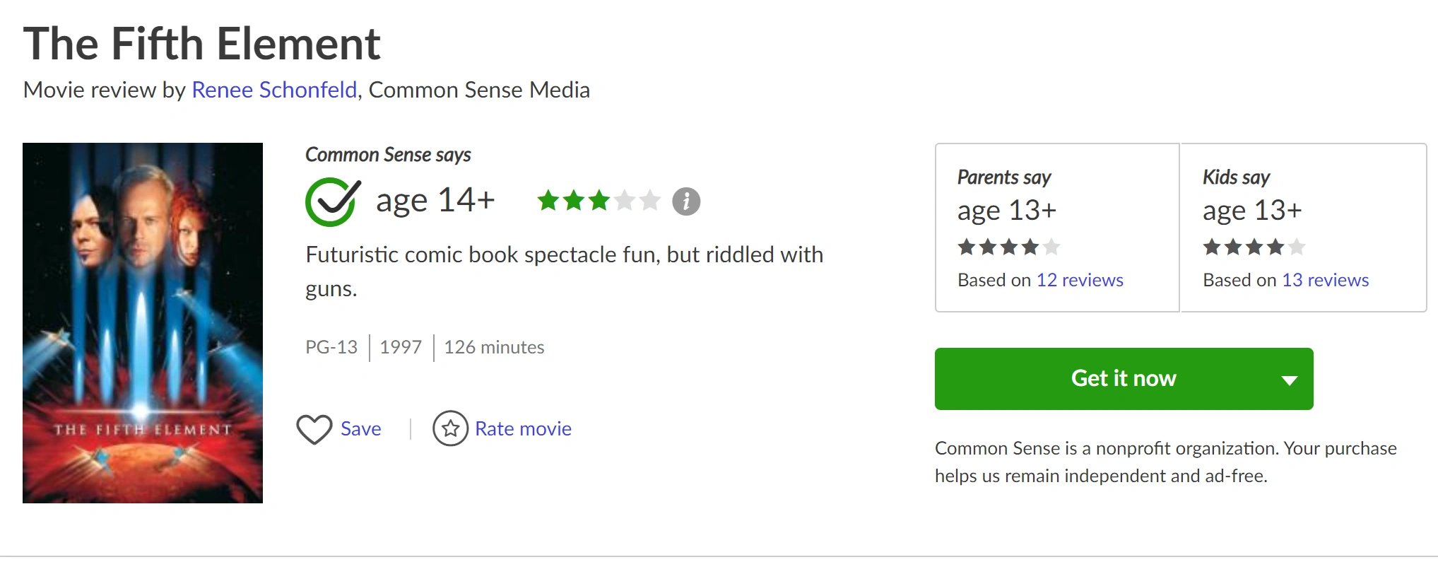Click The Fifth Element page title

click(202, 44)
